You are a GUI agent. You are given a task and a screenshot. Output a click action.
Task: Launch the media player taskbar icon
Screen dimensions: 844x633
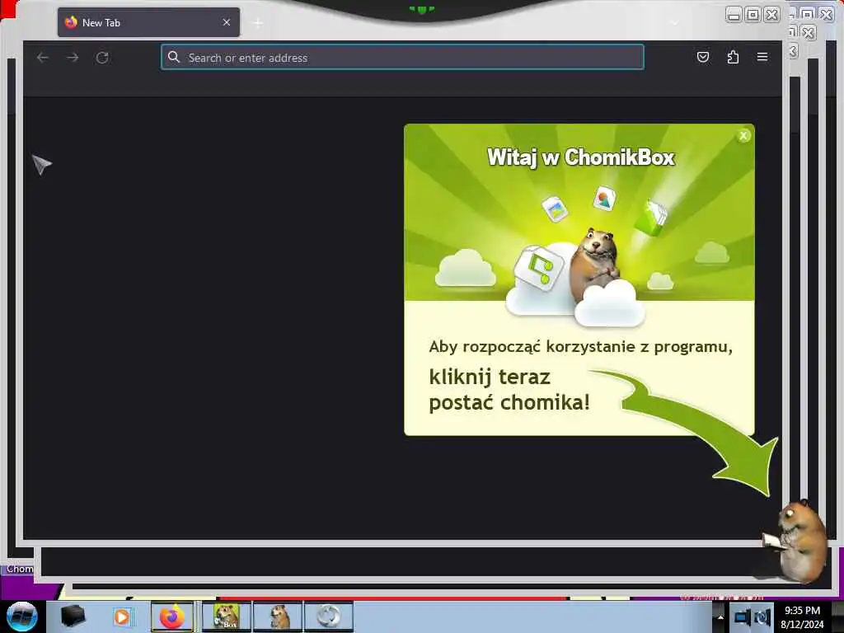tap(122, 617)
